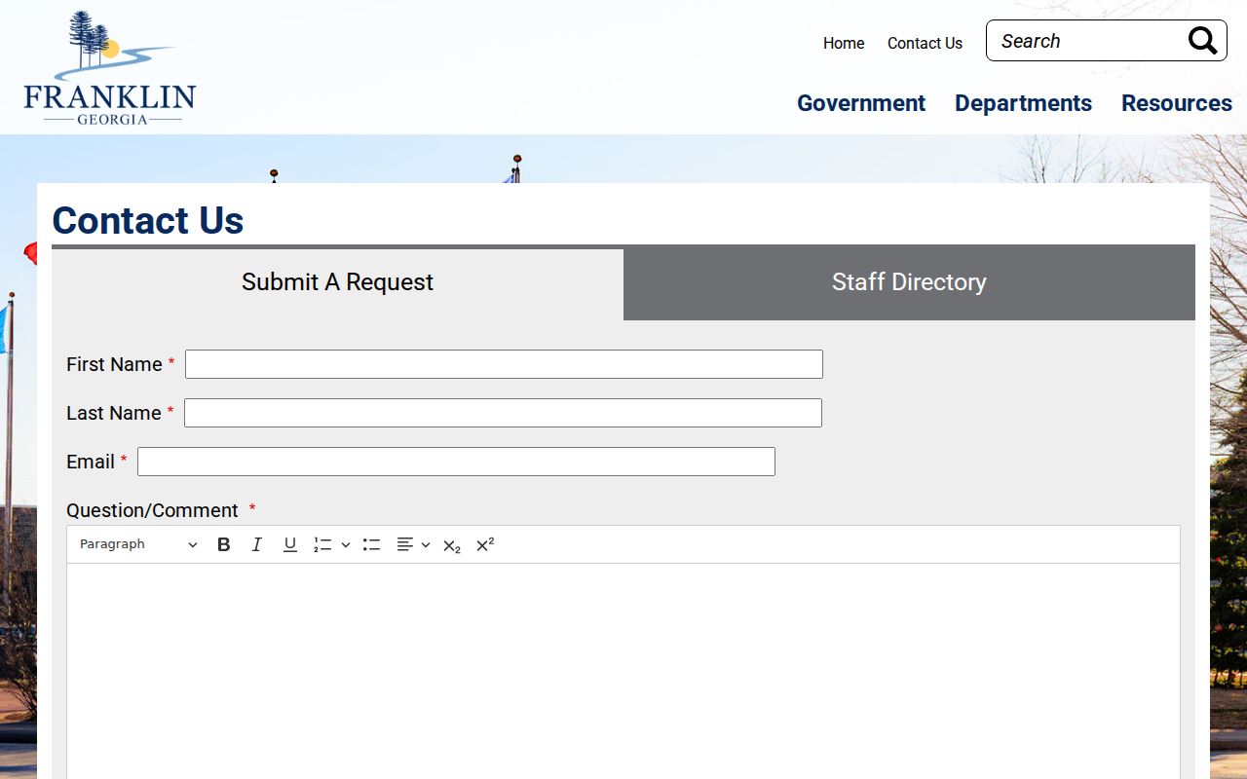
Task: Toggle Italic formatting in editor
Action: pyautogui.click(x=256, y=544)
